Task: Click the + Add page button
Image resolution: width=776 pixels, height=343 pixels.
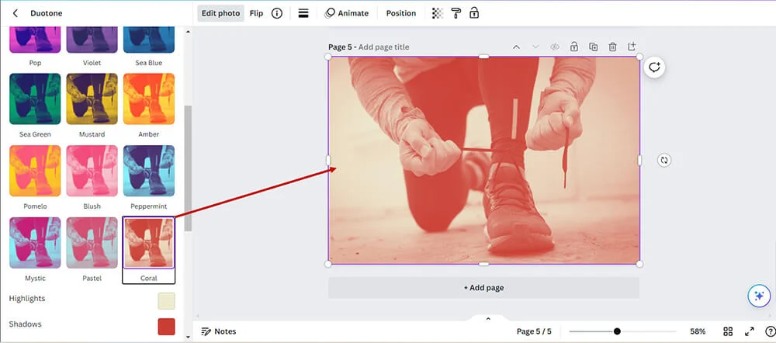Action: click(x=483, y=288)
